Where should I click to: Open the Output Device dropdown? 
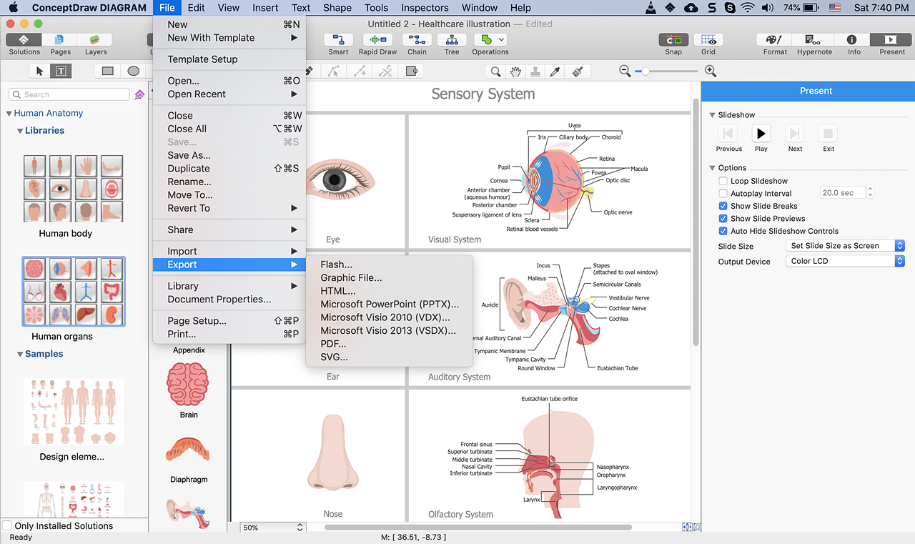tap(846, 262)
